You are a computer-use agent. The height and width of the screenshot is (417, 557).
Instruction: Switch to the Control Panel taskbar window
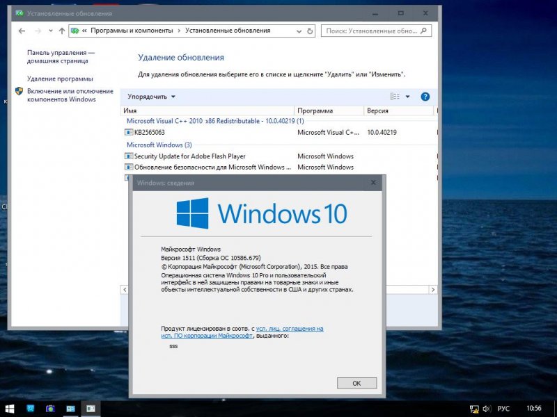71,409
